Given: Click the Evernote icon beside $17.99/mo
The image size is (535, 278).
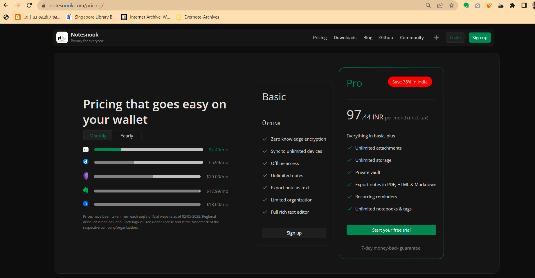Looking at the screenshot, I should point(86,190).
